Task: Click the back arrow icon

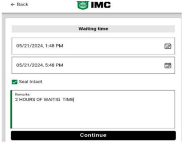Action: (x=13, y=5)
